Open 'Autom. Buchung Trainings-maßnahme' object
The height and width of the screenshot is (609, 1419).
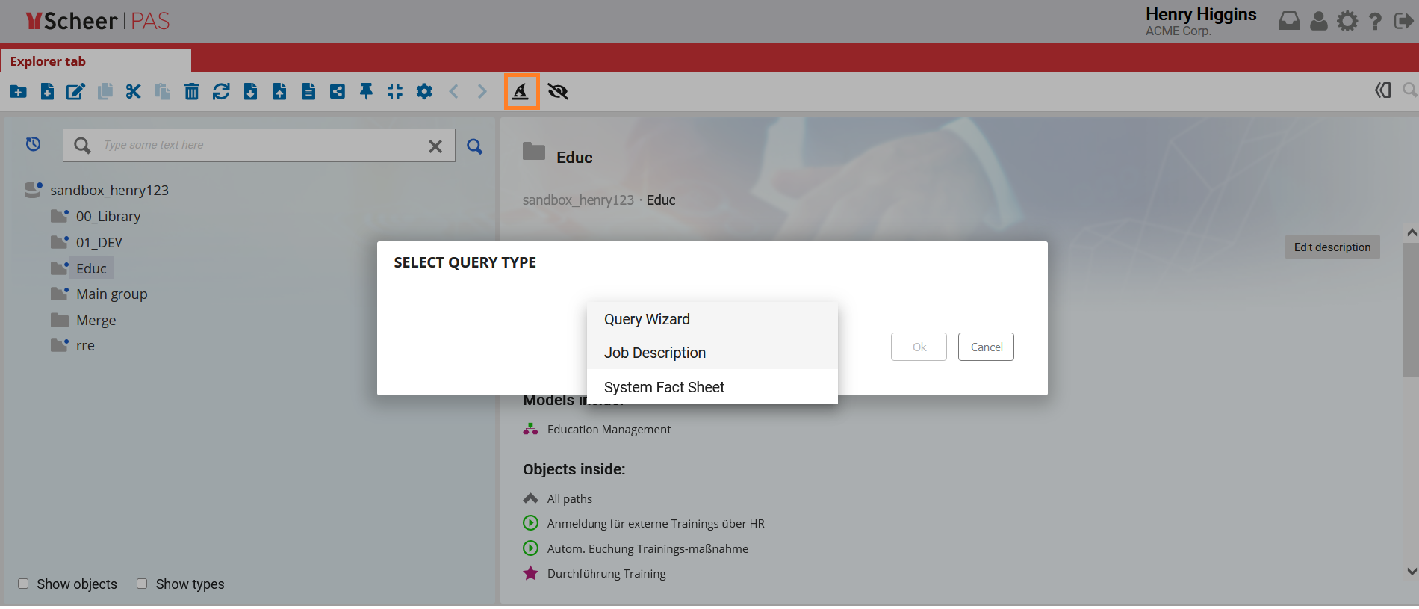point(648,548)
